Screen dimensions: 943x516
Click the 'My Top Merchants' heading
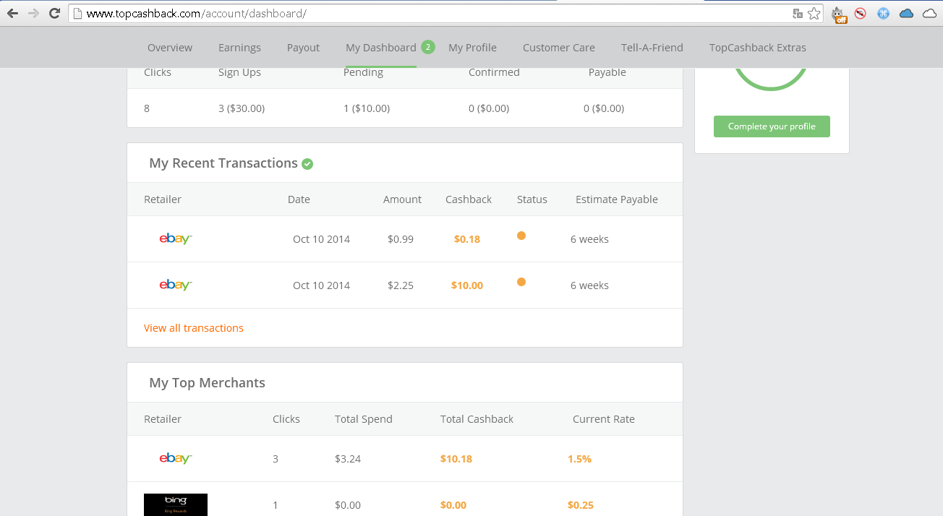(x=208, y=383)
